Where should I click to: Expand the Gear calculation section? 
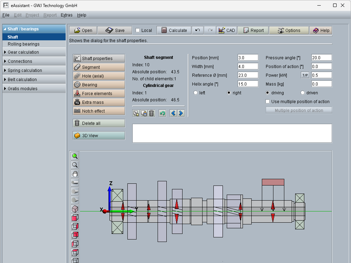click(x=23, y=52)
